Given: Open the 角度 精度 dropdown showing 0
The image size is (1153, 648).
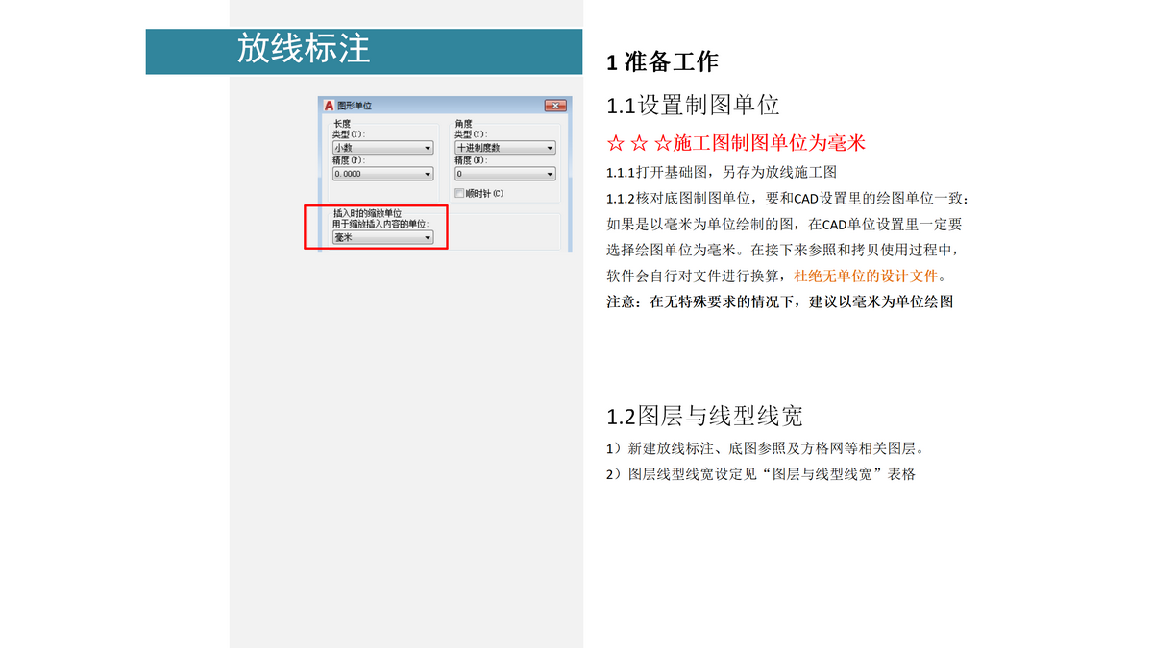Looking at the screenshot, I should click(504, 173).
